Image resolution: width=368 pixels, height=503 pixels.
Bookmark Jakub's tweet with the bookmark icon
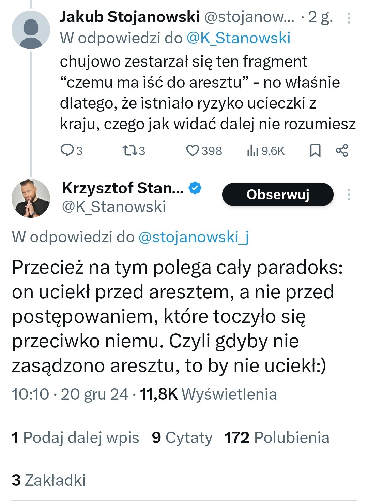pos(315,150)
